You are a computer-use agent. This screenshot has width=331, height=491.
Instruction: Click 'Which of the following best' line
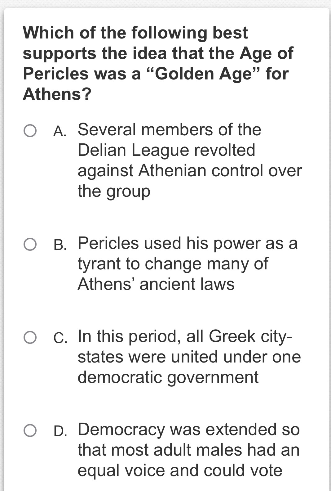135,33
